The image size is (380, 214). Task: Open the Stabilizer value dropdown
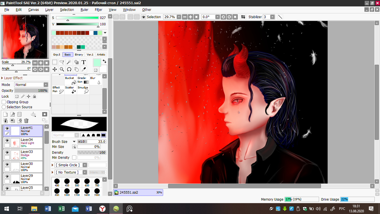(272, 17)
